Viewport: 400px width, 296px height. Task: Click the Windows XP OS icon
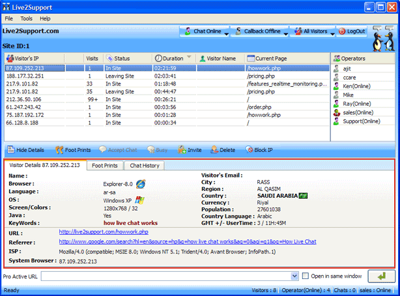(139, 200)
